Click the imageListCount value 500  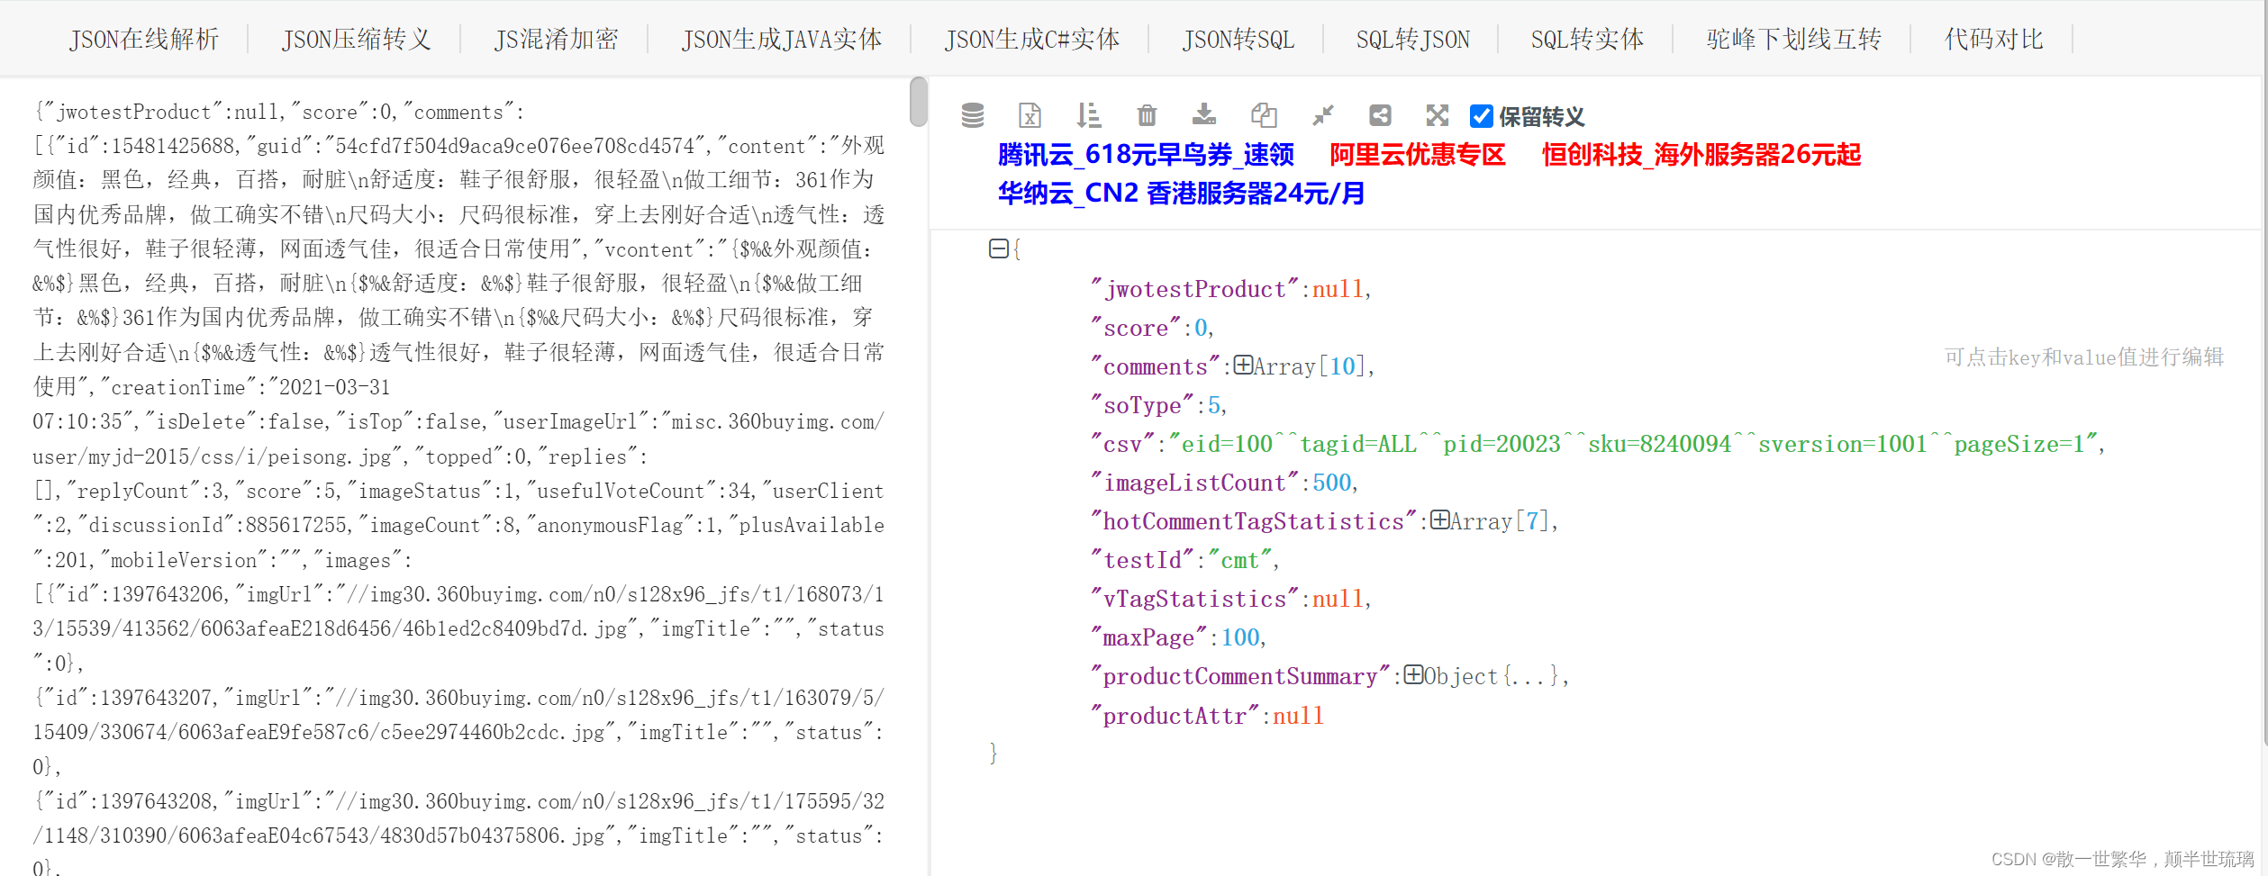click(1331, 482)
